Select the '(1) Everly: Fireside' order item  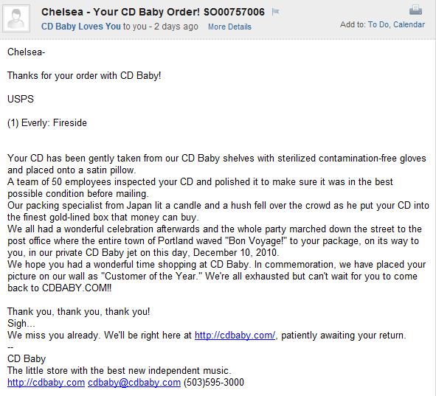coord(47,123)
